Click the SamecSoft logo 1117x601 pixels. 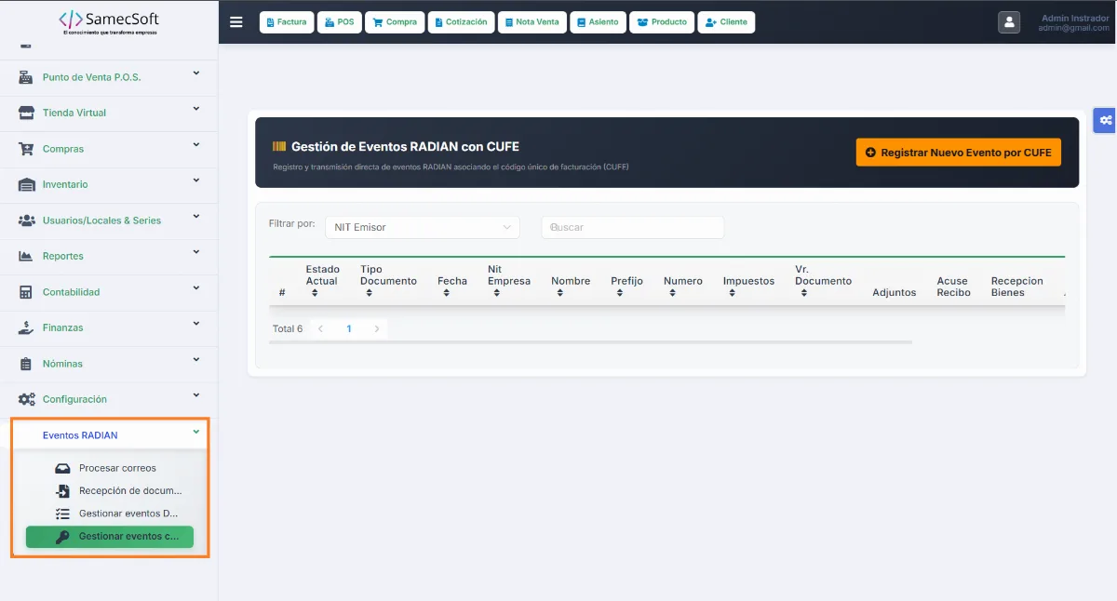point(109,21)
